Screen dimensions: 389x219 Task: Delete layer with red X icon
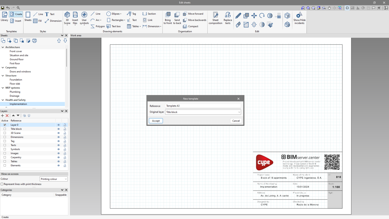[7, 116]
